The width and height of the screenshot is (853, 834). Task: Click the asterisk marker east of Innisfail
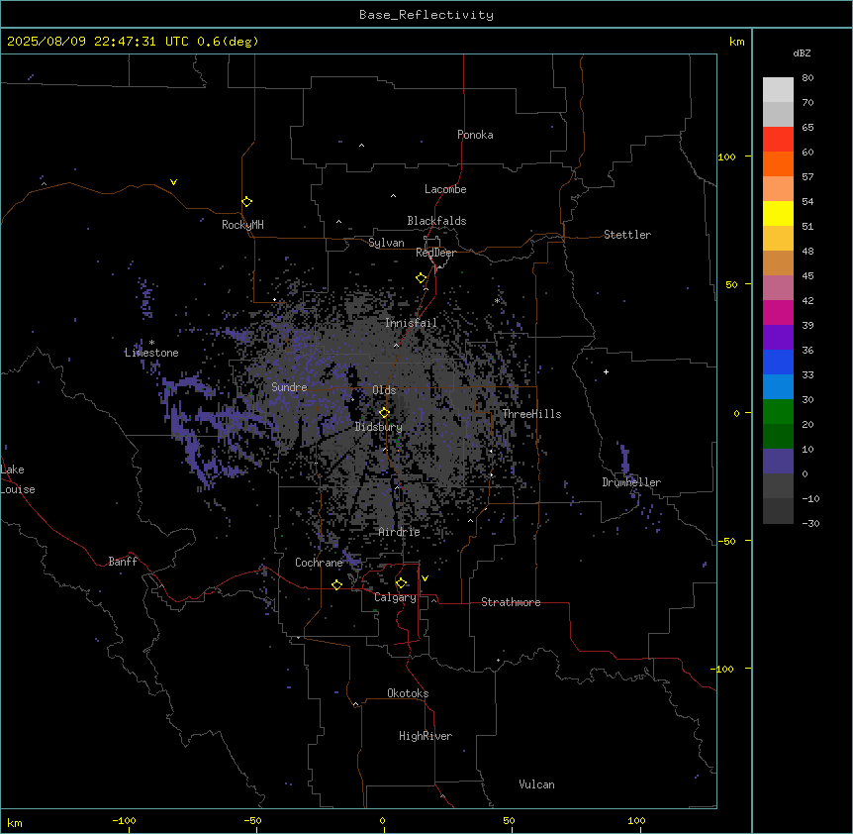[x=497, y=300]
